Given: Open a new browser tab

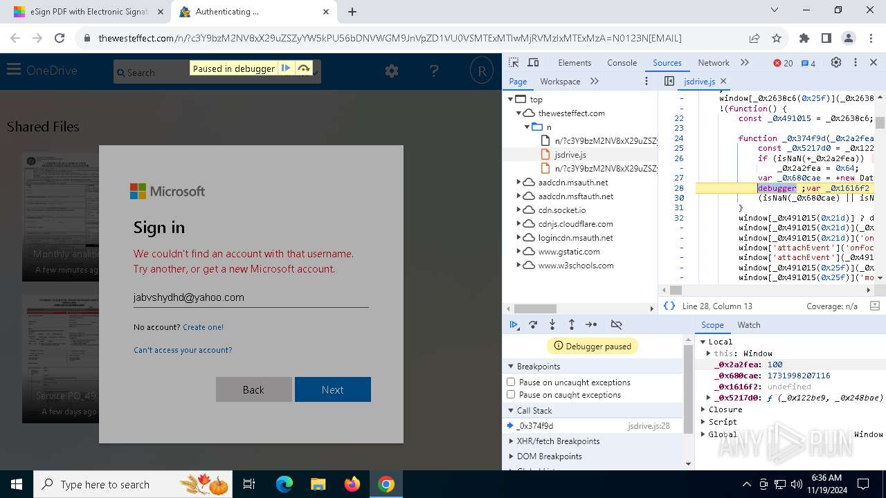Looking at the screenshot, I should tap(352, 12).
